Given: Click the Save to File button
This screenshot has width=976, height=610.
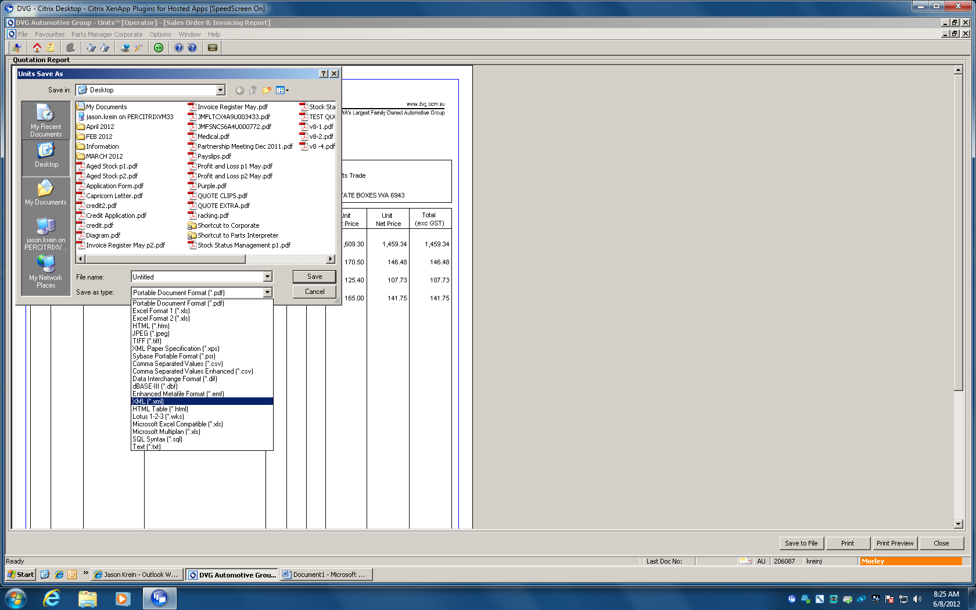Looking at the screenshot, I should 801,543.
